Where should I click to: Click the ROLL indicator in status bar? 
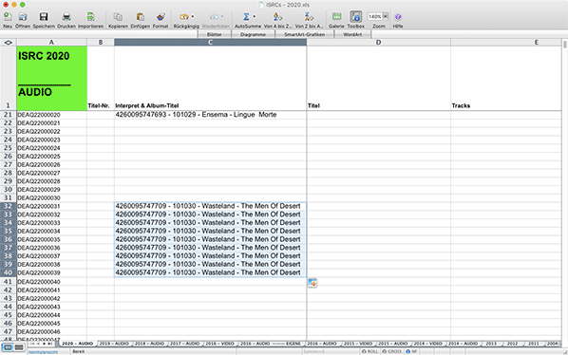click(369, 351)
